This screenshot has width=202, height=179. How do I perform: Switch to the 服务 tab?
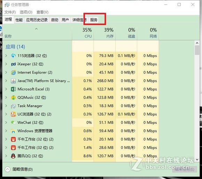[94, 20]
